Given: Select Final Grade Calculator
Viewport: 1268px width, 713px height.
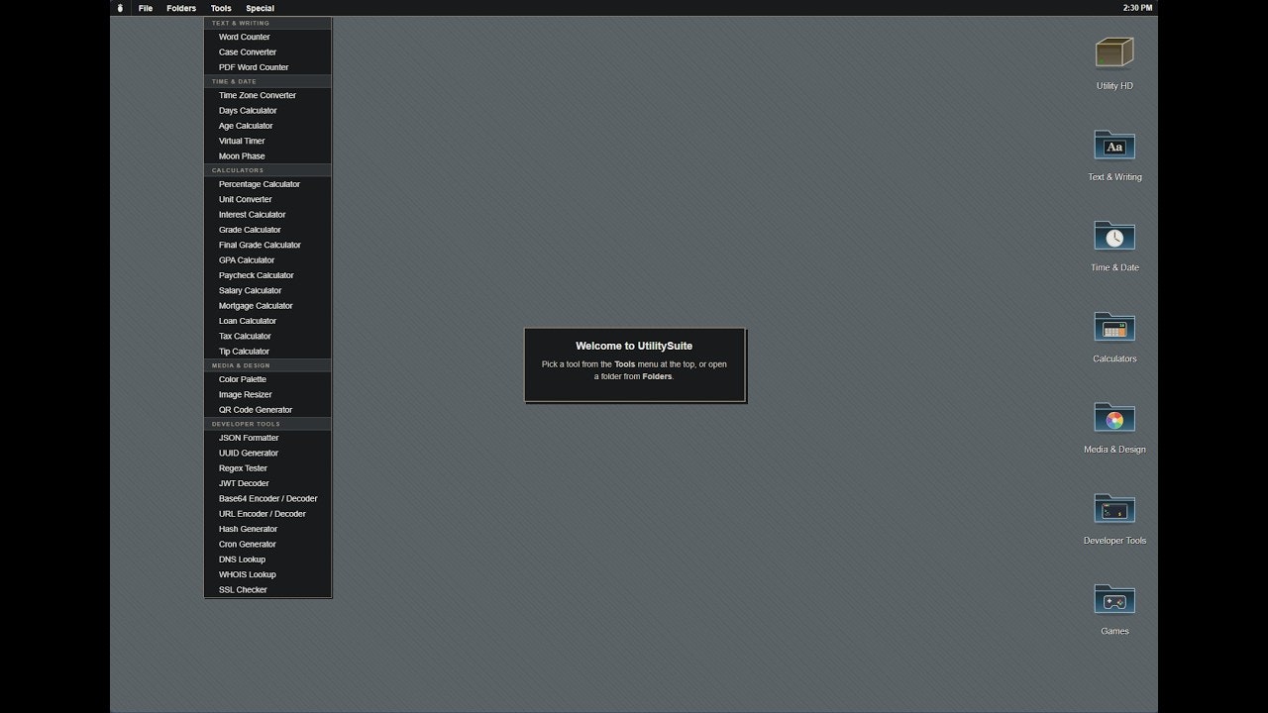Looking at the screenshot, I should pos(267,245).
